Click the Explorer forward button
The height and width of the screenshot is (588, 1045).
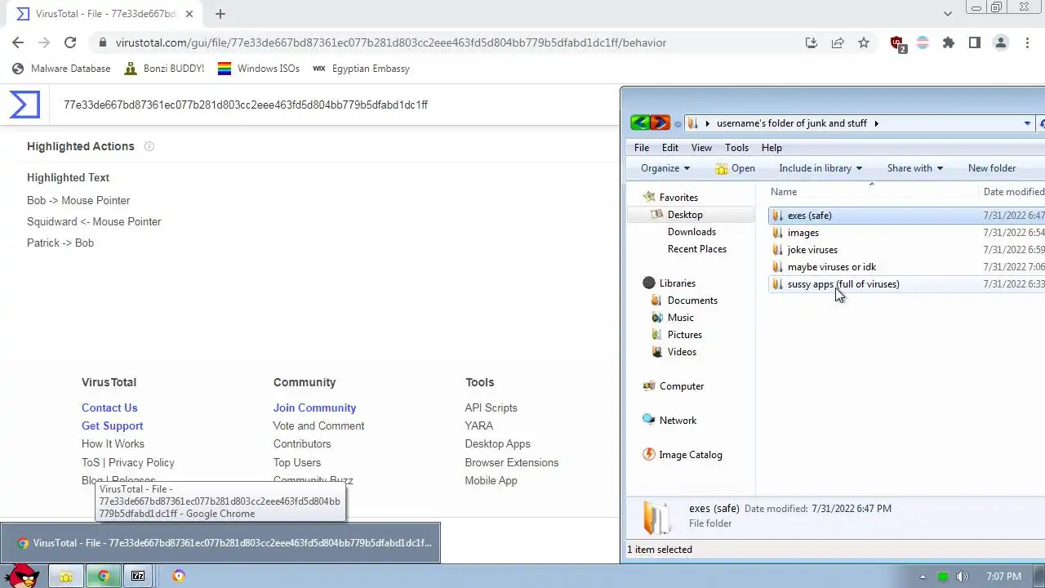tap(660, 122)
